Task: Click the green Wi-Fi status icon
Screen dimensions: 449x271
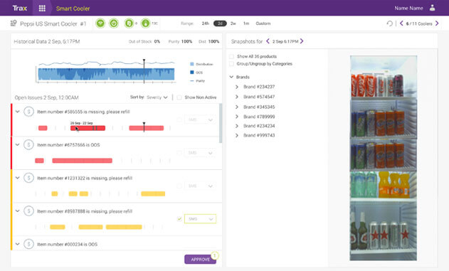Action: [100, 23]
